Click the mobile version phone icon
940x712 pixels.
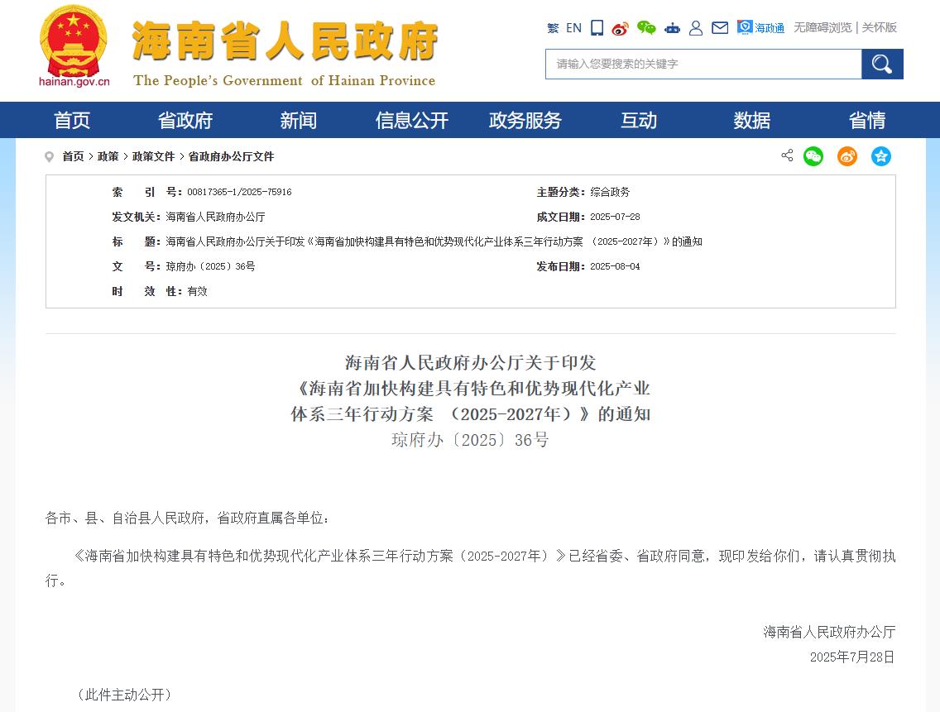coord(597,28)
